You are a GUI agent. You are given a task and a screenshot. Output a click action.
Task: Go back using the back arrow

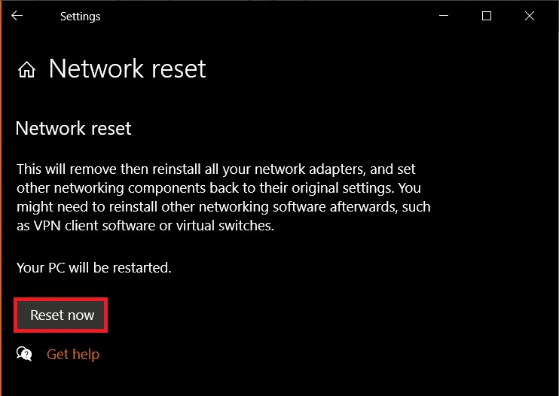[17, 16]
